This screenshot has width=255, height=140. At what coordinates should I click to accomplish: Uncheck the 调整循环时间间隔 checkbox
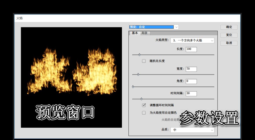[x=144, y=105]
